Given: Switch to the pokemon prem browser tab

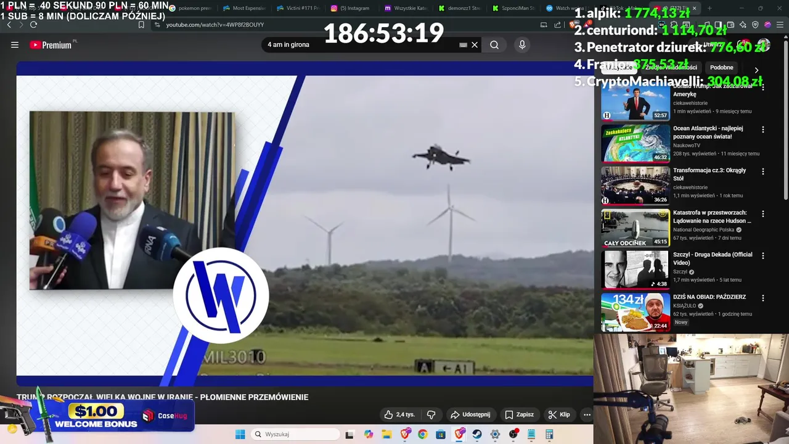Looking at the screenshot, I should click(x=190, y=8).
